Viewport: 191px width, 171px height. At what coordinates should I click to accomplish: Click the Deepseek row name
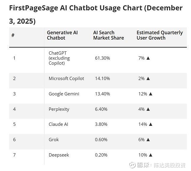coord(59,155)
